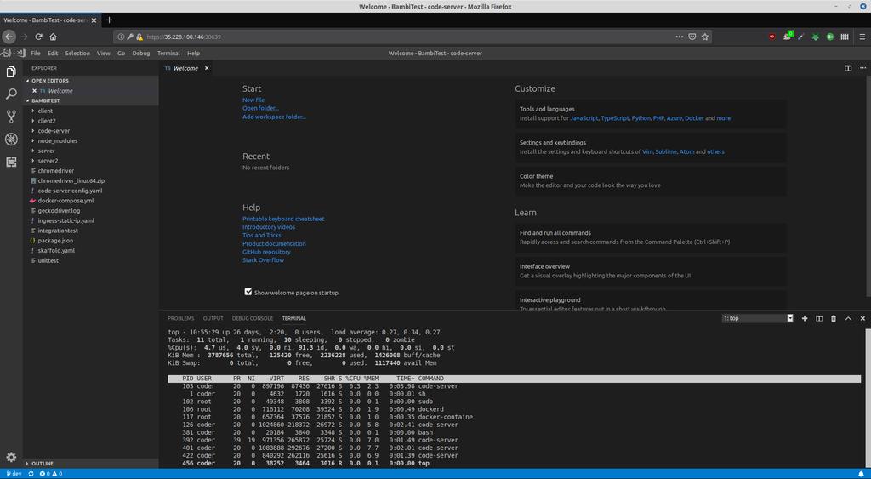Open the GitHub repository link
This screenshot has height=479, width=871.
266,252
